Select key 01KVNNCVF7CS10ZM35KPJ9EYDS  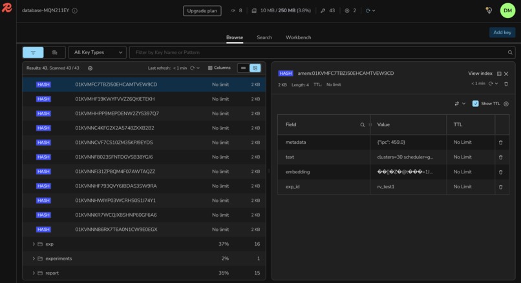[x=144, y=142]
